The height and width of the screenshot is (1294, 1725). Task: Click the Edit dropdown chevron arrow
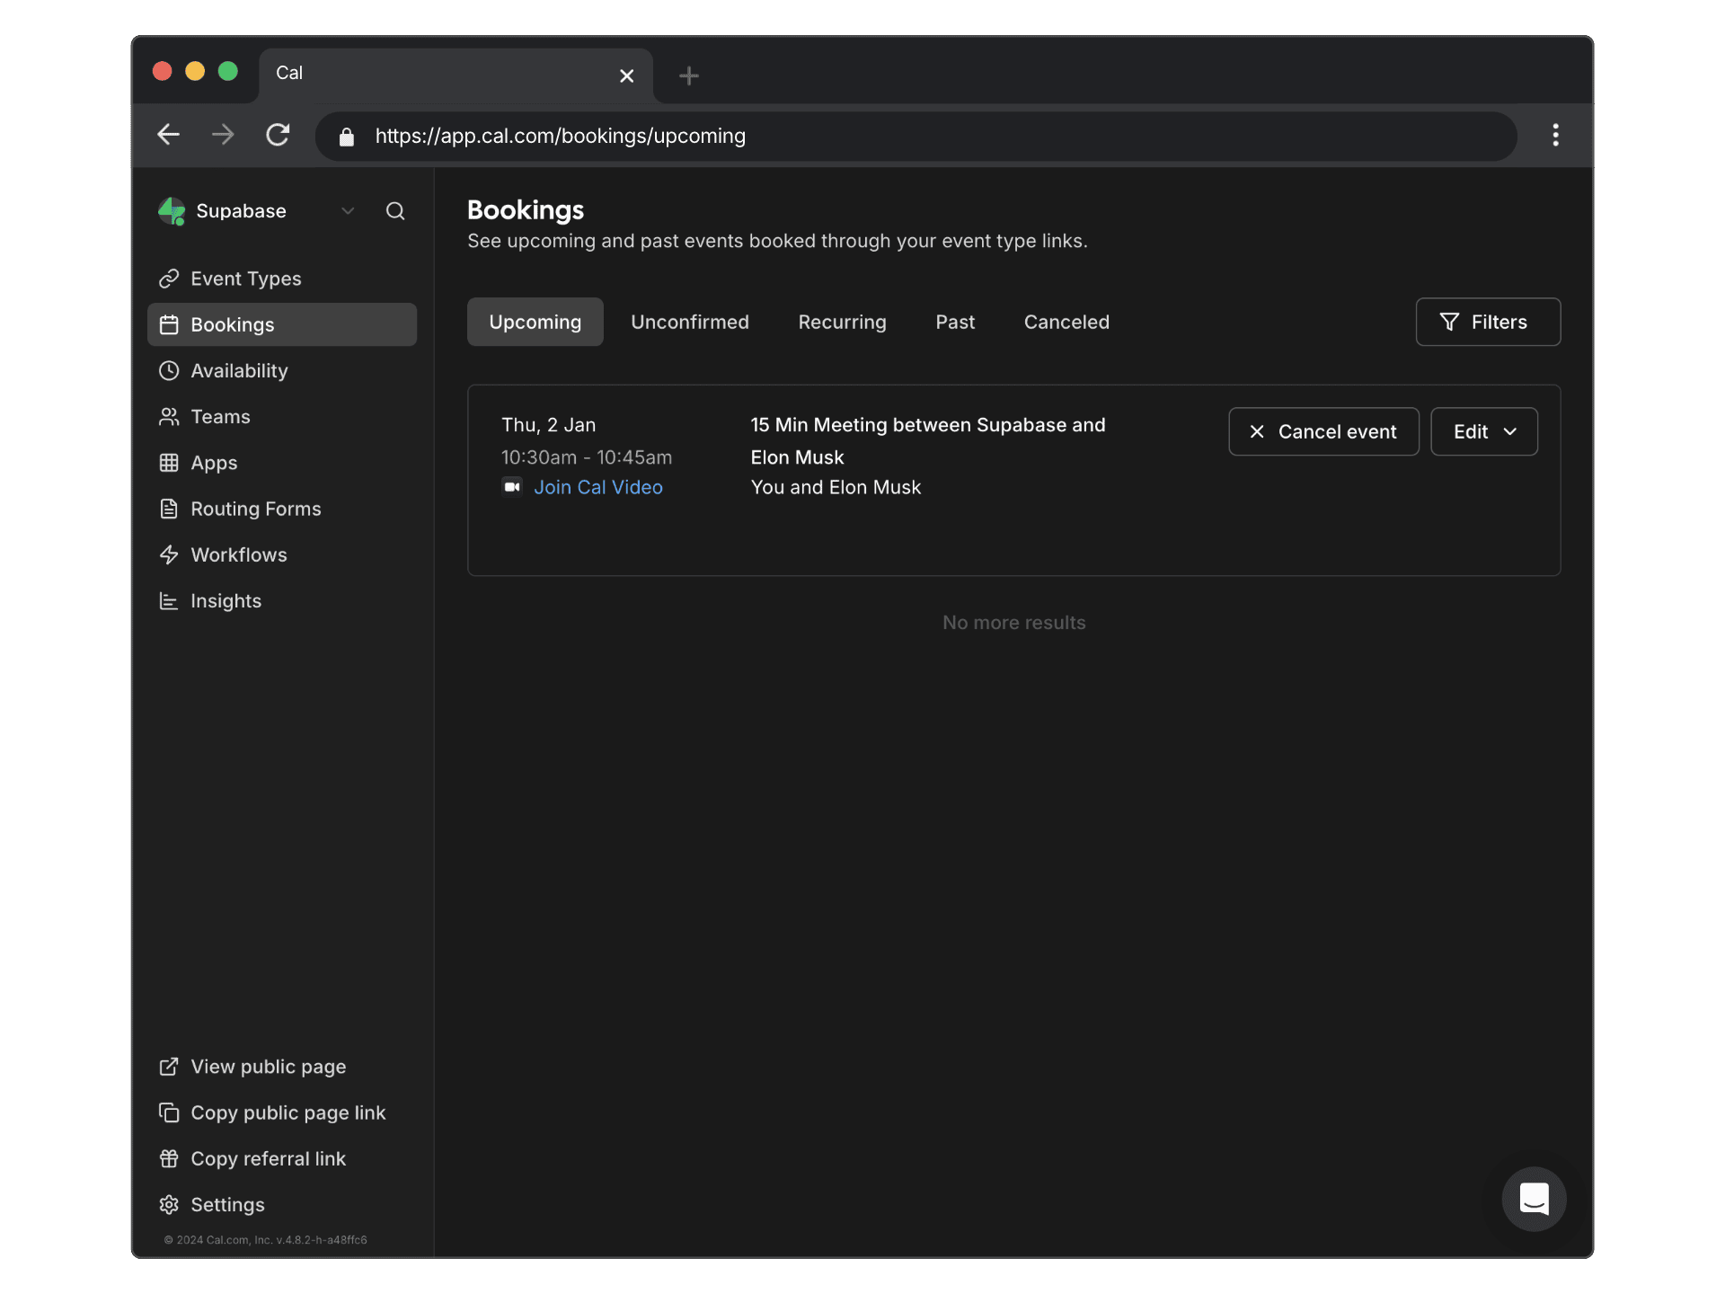(x=1510, y=432)
